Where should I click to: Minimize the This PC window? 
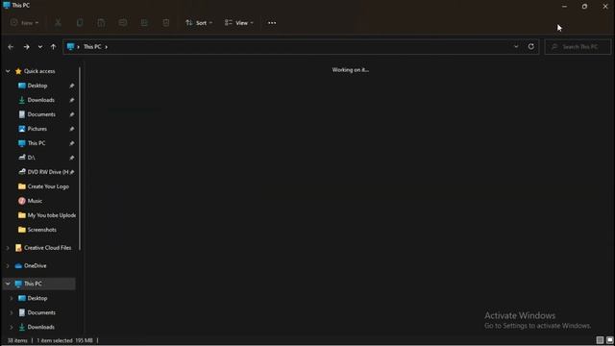(x=564, y=7)
